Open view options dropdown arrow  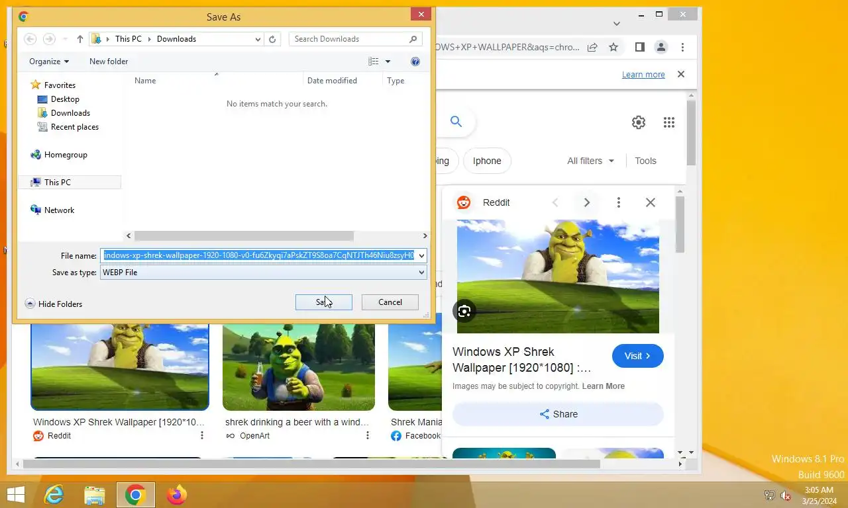(388, 62)
